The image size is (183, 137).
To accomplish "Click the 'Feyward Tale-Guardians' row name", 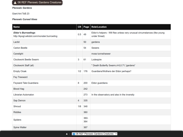I will 26,83.
